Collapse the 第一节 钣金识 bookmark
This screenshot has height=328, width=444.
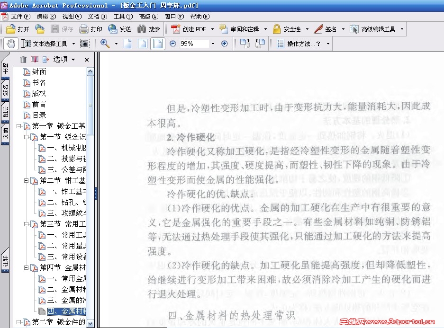[x=26, y=137]
